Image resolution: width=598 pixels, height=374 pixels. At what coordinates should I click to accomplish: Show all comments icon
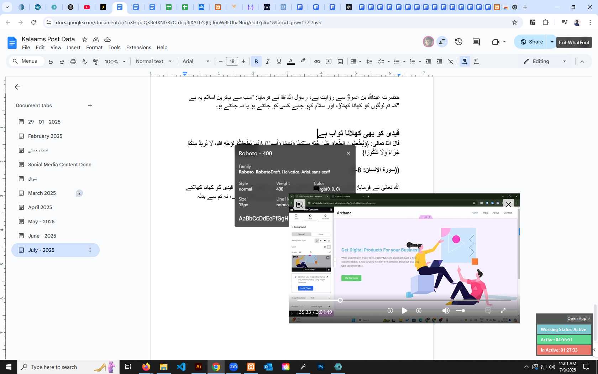click(476, 42)
